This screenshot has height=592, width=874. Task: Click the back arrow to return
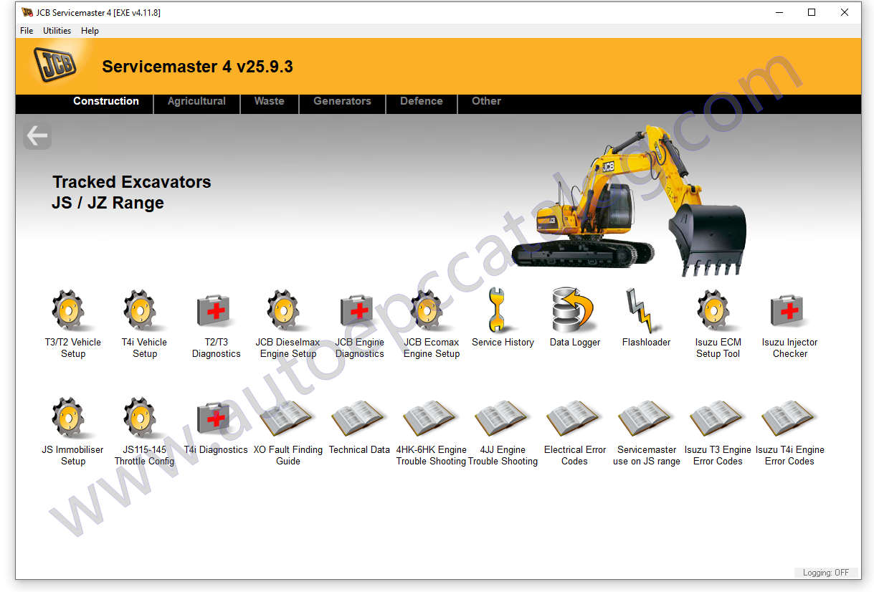pyautogui.click(x=37, y=135)
